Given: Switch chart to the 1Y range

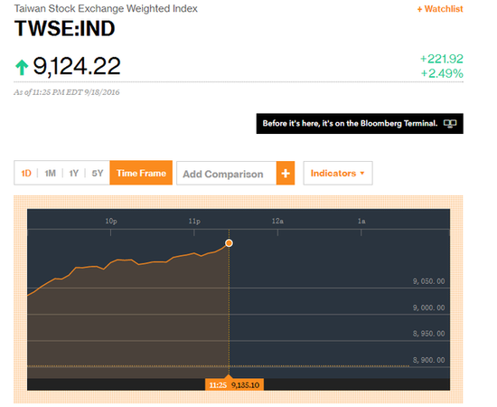Looking at the screenshot, I should (x=73, y=174).
